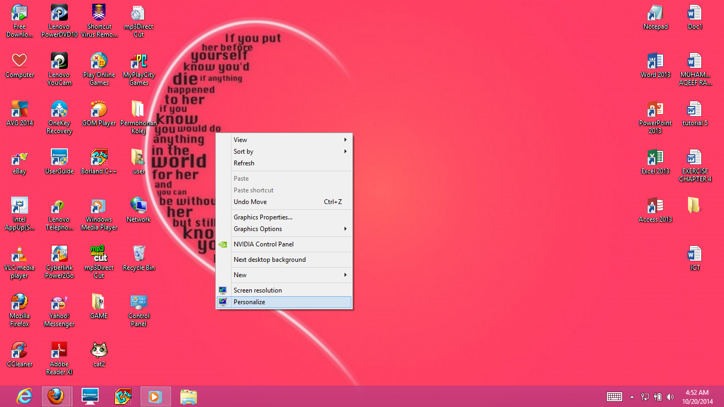Expand the Sort by submenu

[x=284, y=152]
